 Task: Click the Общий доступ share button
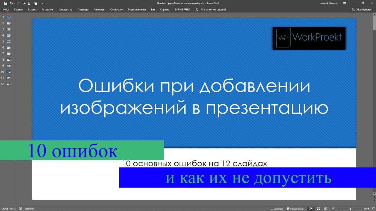tap(362, 9)
